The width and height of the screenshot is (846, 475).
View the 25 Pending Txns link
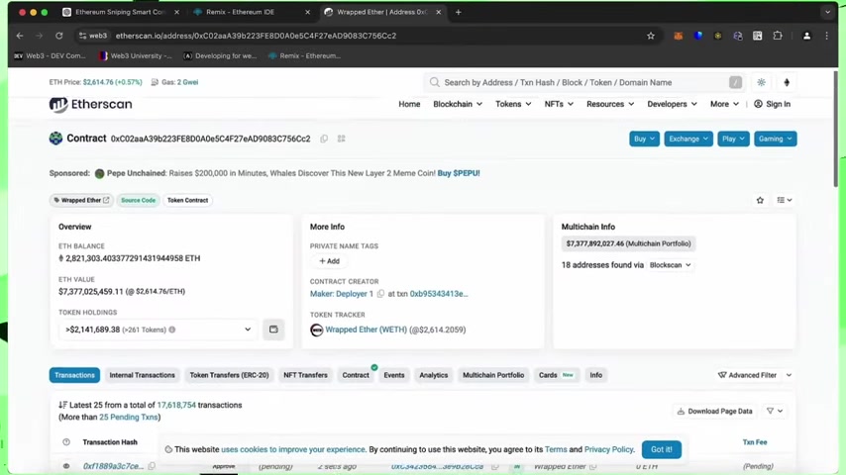129,417
